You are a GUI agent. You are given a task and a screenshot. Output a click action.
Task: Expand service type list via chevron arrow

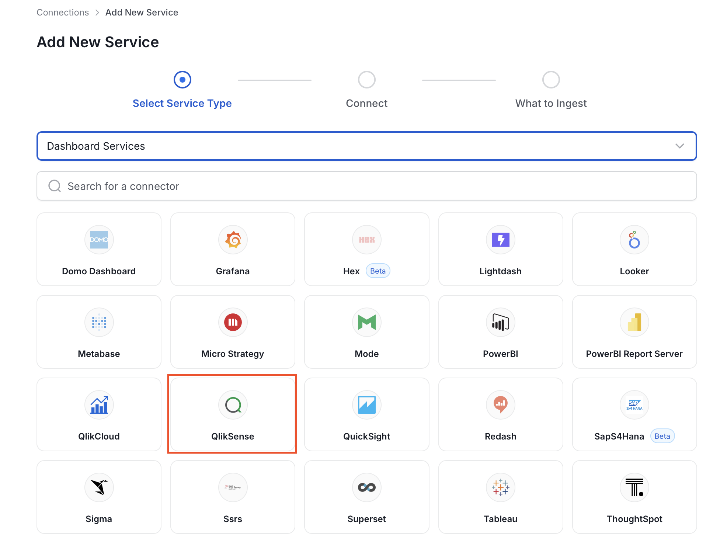pyautogui.click(x=680, y=146)
